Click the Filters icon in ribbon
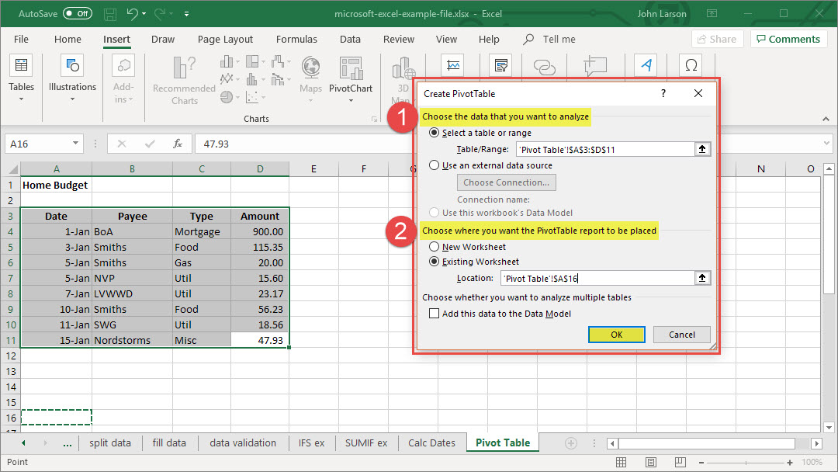Image resolution: width=838 pixels, height=472 pixels. tap(501, 66)
